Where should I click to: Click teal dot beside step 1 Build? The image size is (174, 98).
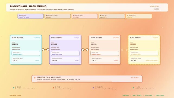click(x=14, y=88)
